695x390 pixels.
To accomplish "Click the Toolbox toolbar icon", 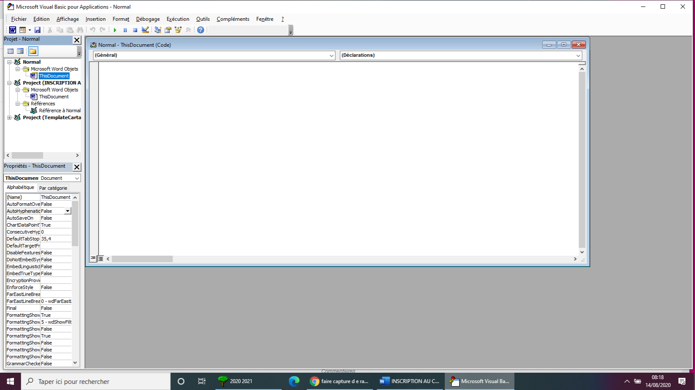I will pyautogui.click(x=188, y=30).
